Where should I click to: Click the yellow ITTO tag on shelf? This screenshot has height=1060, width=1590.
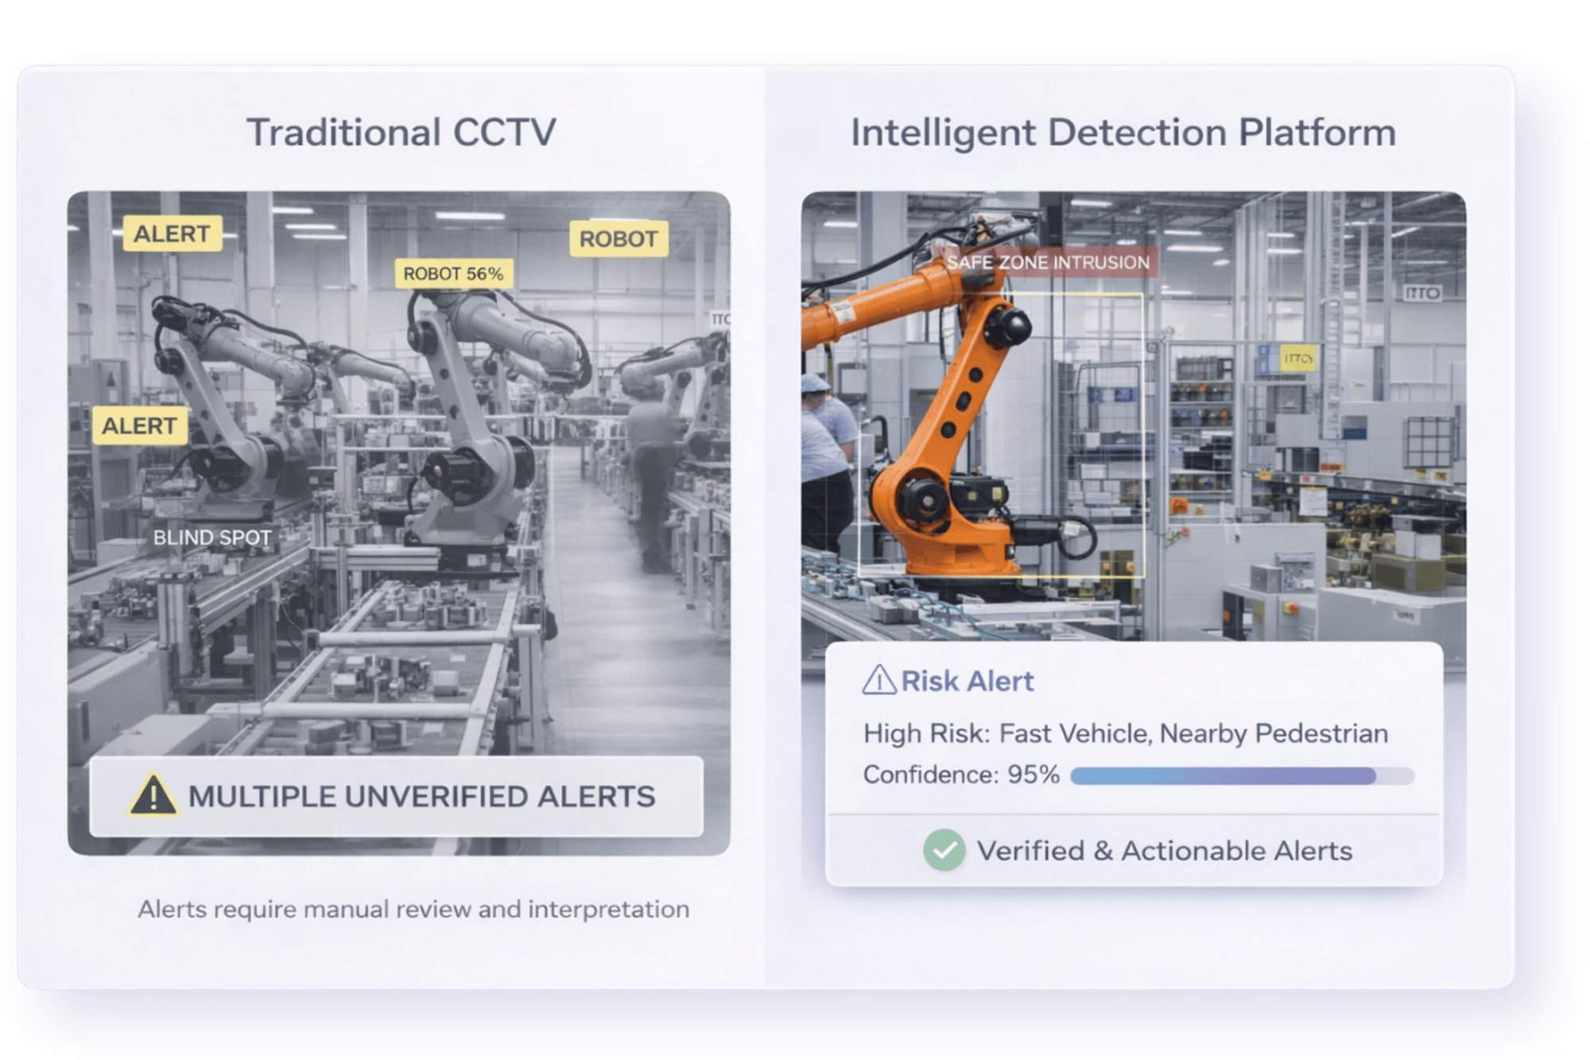tap(1297, 359)
